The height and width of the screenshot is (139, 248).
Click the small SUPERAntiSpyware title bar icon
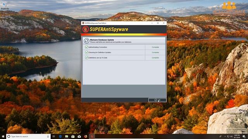click(x=83, y=23)
